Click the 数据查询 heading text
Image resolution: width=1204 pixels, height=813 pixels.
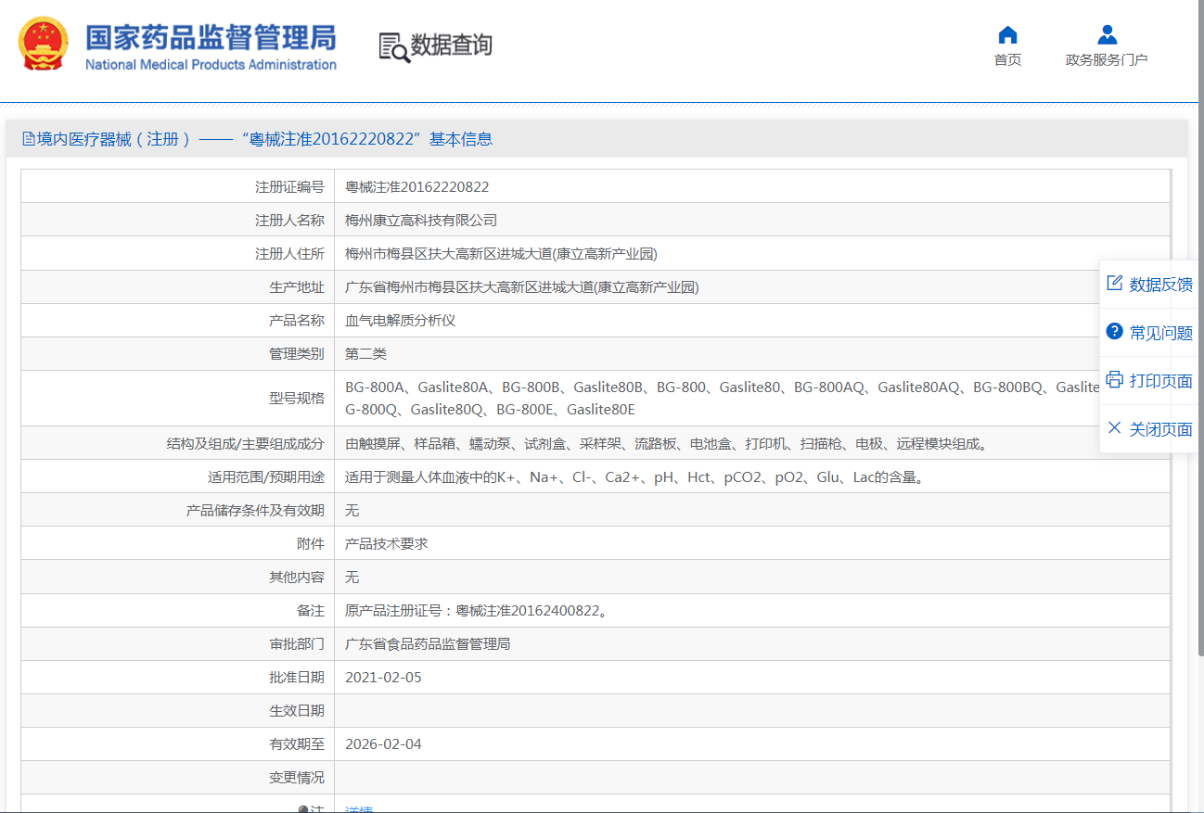452,44
